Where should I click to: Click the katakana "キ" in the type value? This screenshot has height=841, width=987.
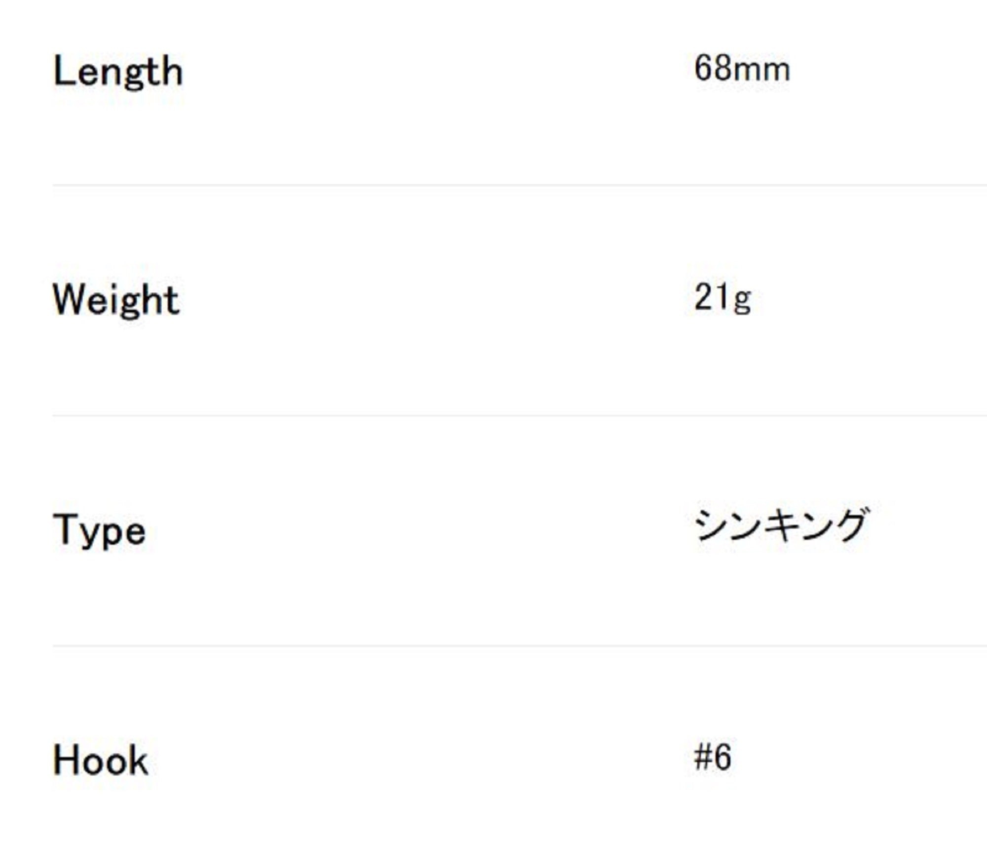[780, 525]
